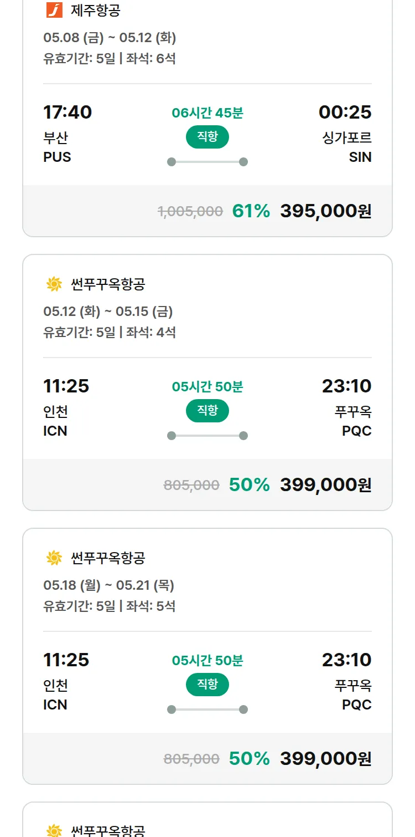Click the 61% discount label

(x=251, y=211)
